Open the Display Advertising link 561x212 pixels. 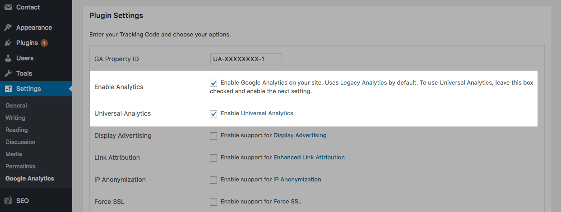click(300, 135)
